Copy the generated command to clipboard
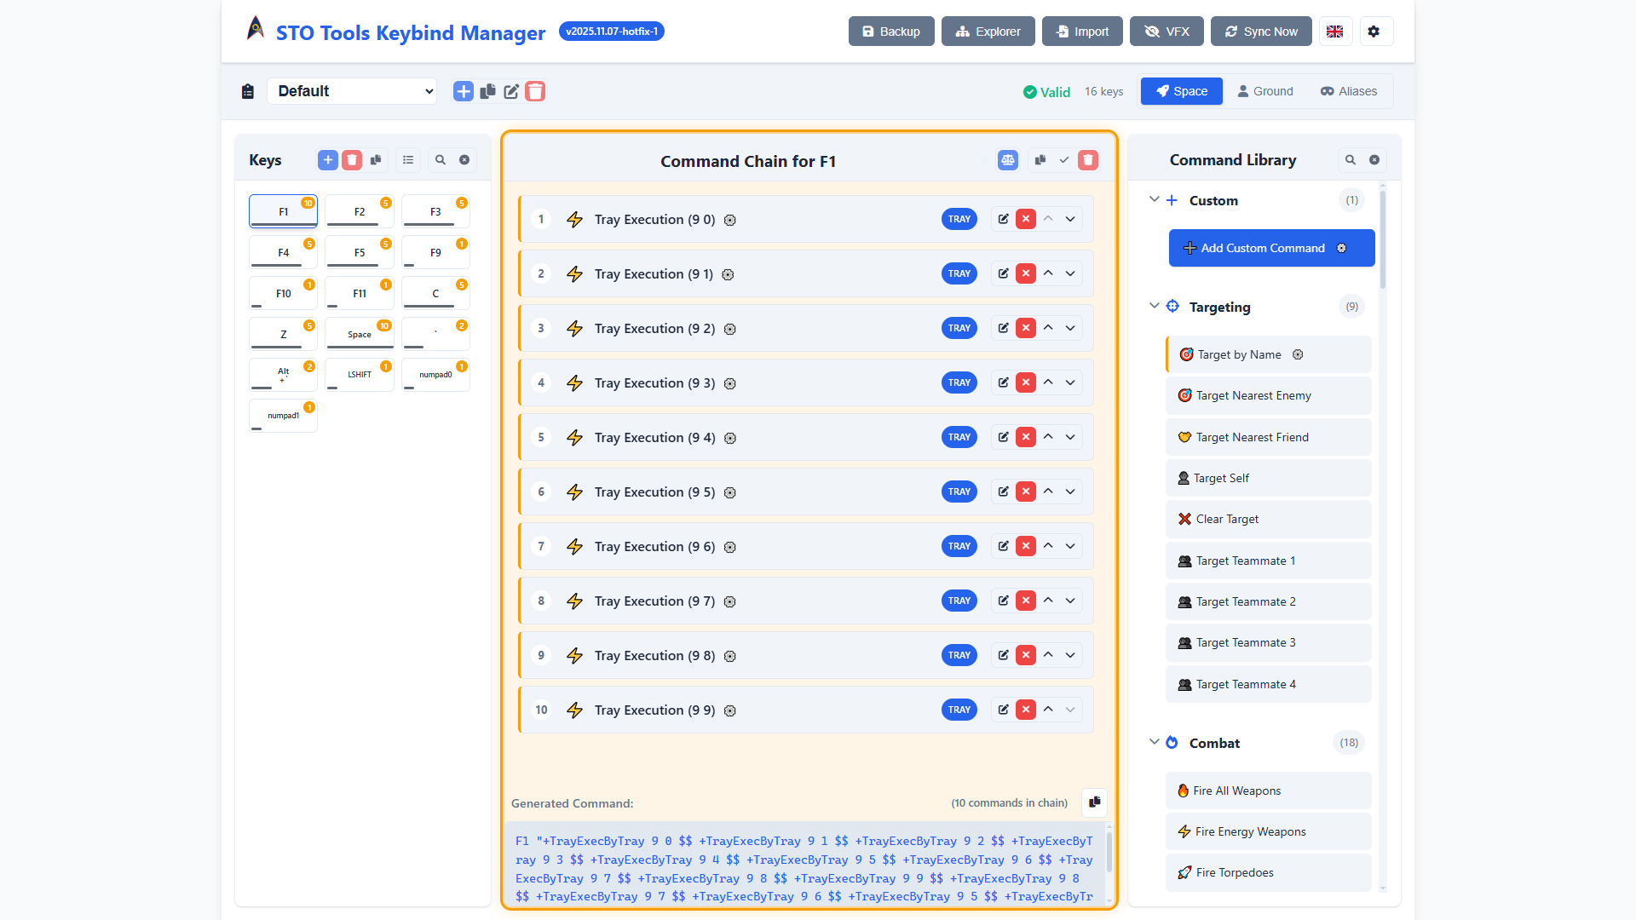Screen dimensions: 1636x920 point(1094,802)
